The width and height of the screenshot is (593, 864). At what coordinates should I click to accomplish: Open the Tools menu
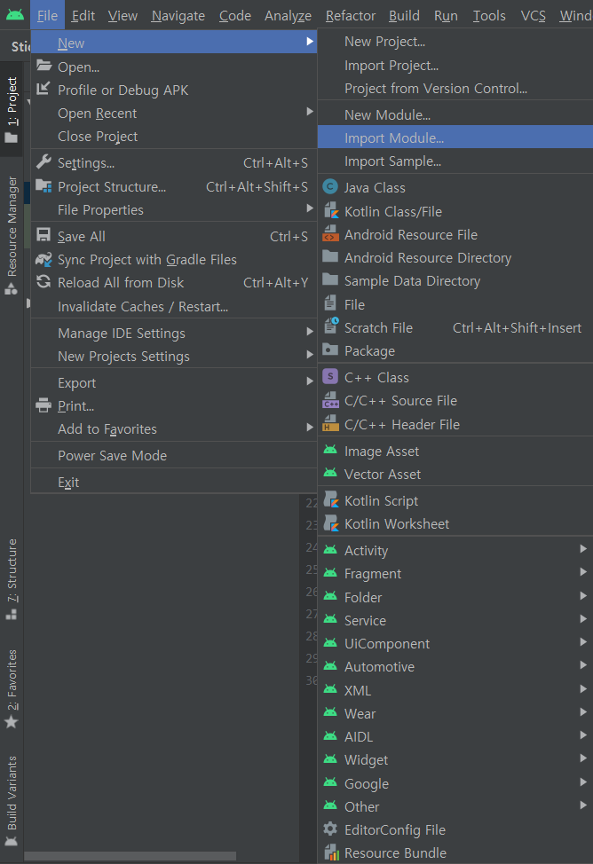(x=489, y=15)
